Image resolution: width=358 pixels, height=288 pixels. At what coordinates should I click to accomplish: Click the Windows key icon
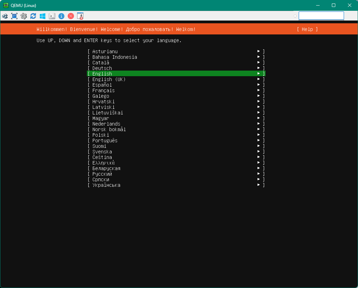tap(43, 16)
